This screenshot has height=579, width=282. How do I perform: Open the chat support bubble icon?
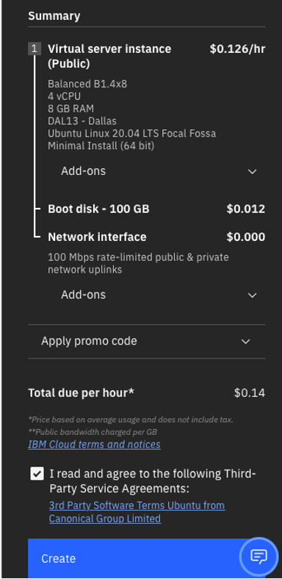[258, 555]
